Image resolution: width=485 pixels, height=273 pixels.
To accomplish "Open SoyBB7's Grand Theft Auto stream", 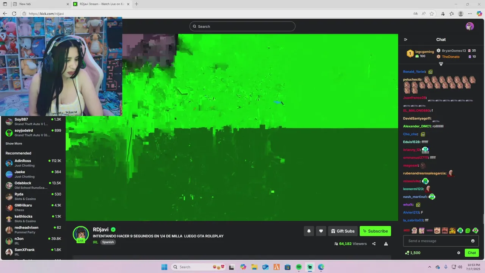I will pyautogui.click(x=33, y=121).
